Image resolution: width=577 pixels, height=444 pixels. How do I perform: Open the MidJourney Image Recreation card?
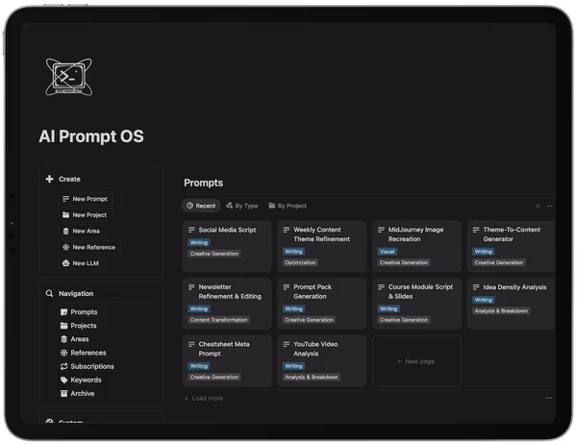pyautogui.click(x=416, y=246)
